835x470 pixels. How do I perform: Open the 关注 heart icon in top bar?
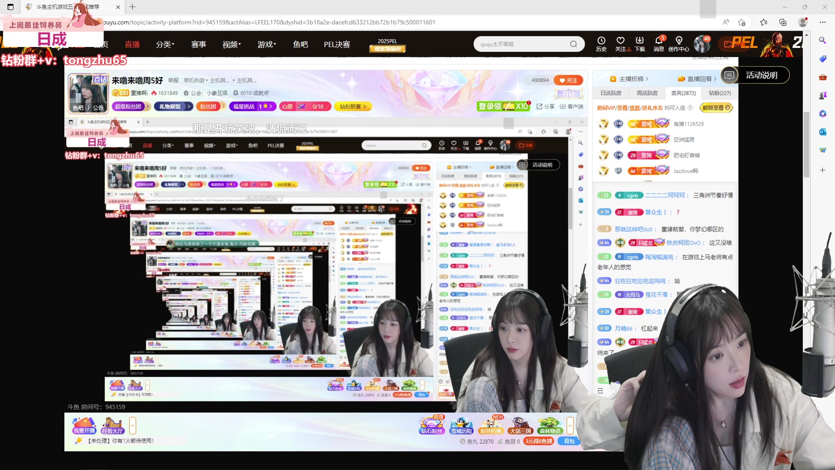(621, 44)
